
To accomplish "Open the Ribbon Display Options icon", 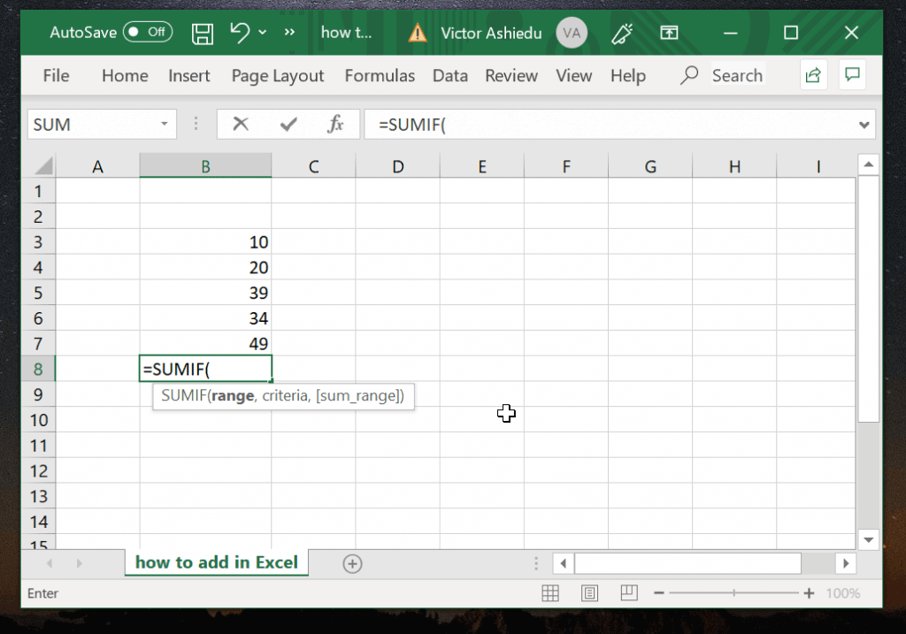I will click(669, 33).
